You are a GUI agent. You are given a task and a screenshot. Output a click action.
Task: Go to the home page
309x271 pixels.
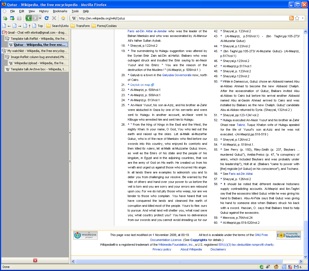click(x=63, y=18)
